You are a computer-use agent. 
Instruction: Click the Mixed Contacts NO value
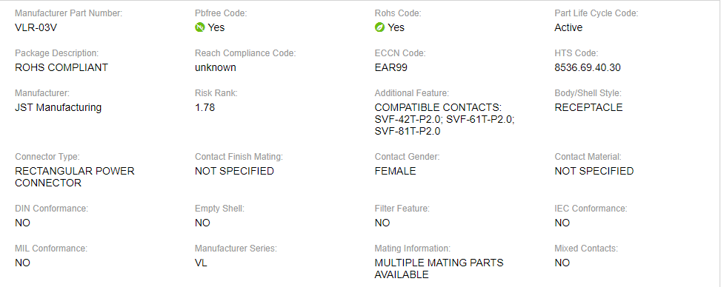(562, 263)
